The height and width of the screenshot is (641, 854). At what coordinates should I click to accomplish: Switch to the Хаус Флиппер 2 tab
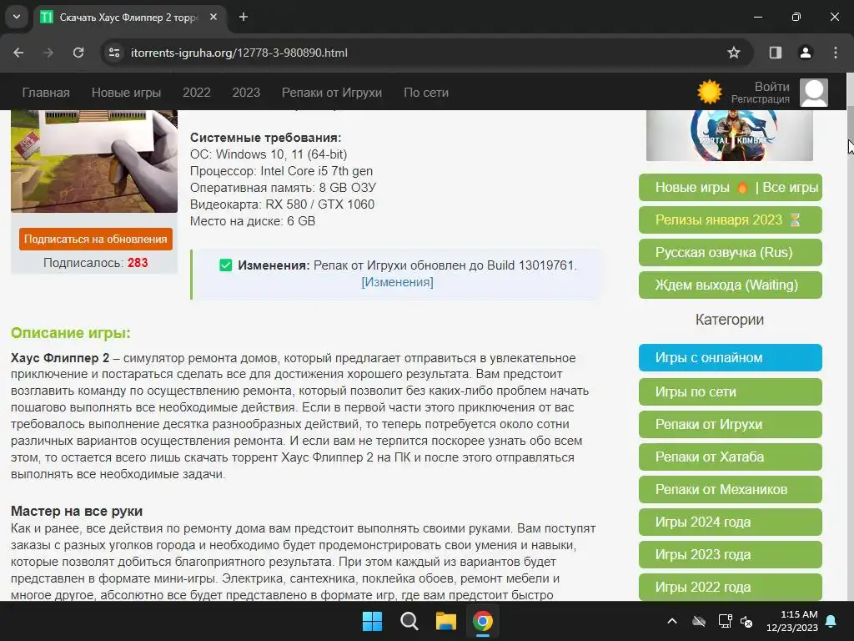129,17
